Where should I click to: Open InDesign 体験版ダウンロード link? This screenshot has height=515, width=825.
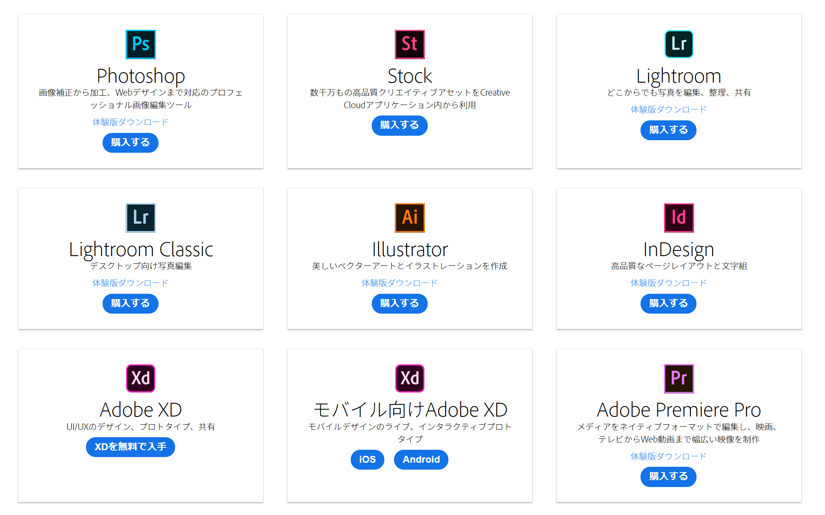click(x=669, y=283)
